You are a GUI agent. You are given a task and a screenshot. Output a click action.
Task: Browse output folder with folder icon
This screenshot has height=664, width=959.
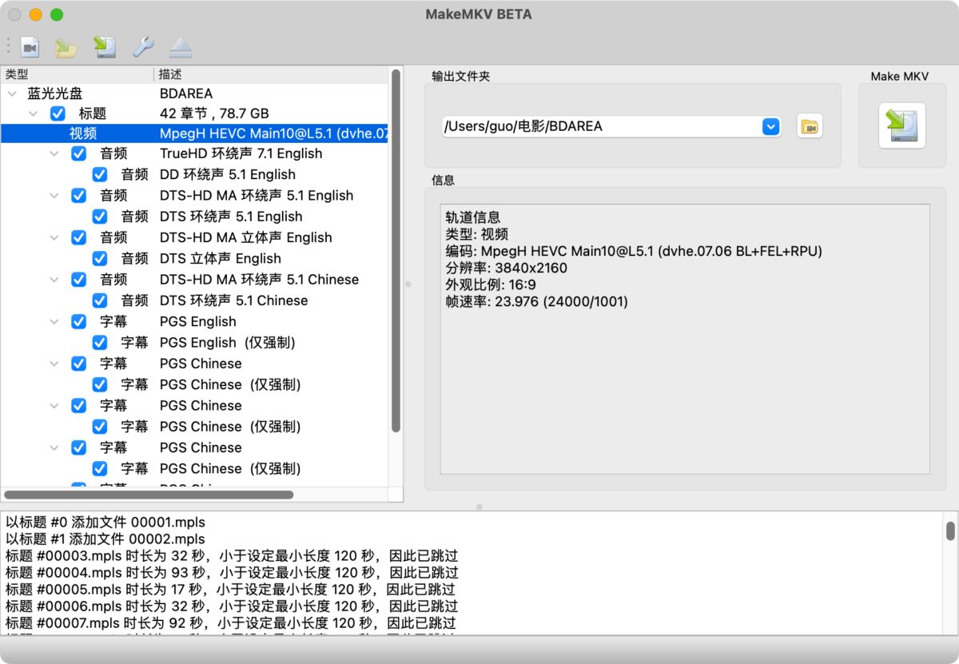[x=810, y=126]
